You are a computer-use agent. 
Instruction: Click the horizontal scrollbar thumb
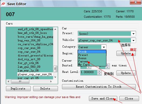point(20,81)
